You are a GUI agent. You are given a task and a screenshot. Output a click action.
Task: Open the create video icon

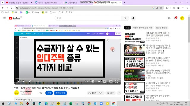coord(169,18)
